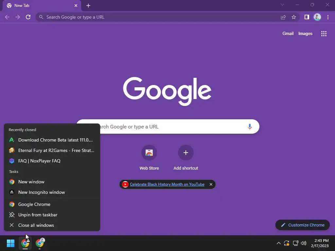Open the side panel icon

(307, 17)
